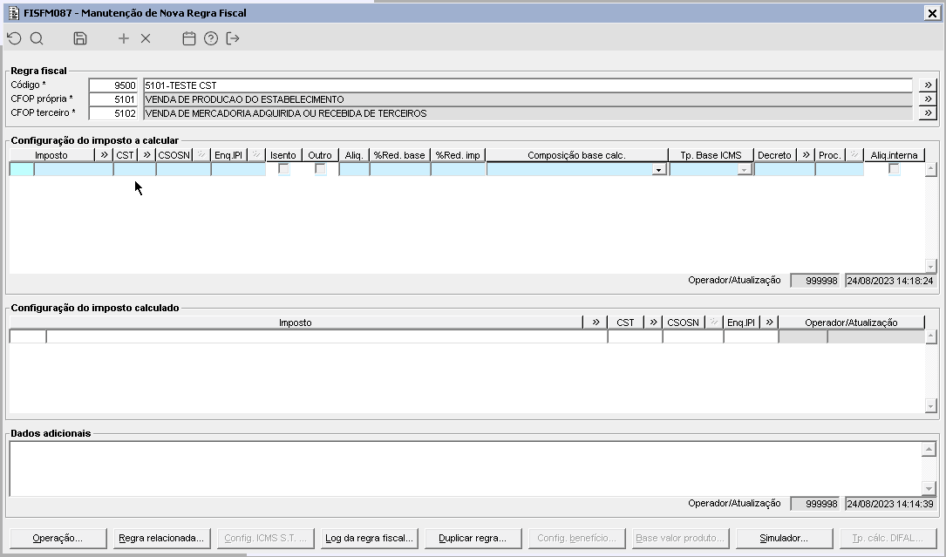The width and height of the screenshot is (946, 557).
Task: Click the Código field with 9500
Action: pos(112,85)
